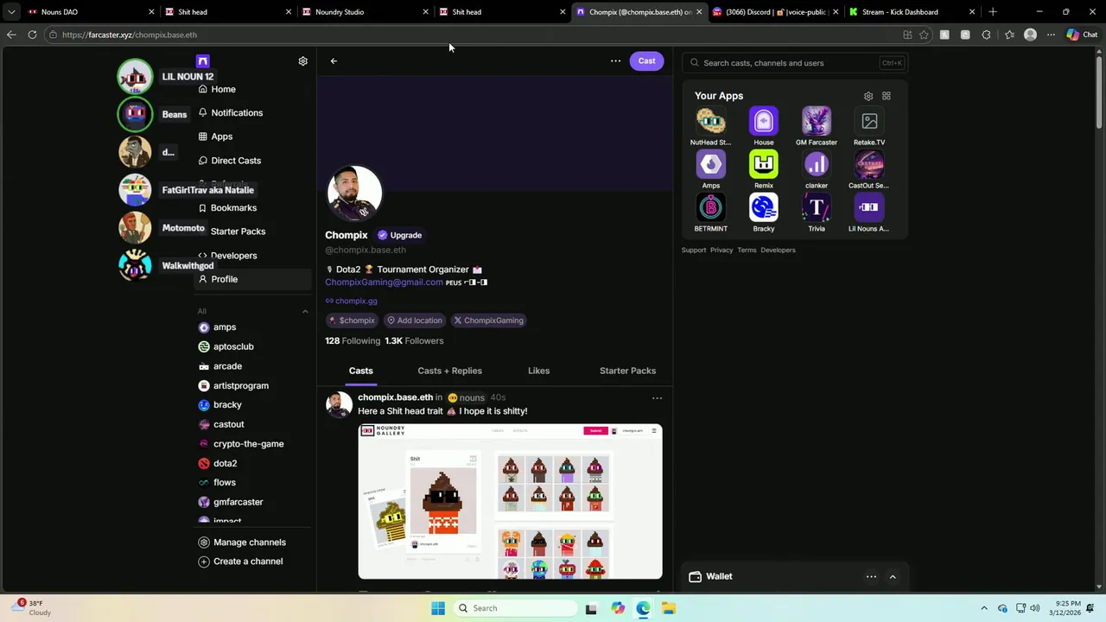
Task: Open Your Apps settings gear
Action: [x=868, y=96]
